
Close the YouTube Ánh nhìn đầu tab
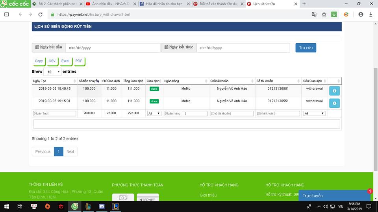coord(135,4)
